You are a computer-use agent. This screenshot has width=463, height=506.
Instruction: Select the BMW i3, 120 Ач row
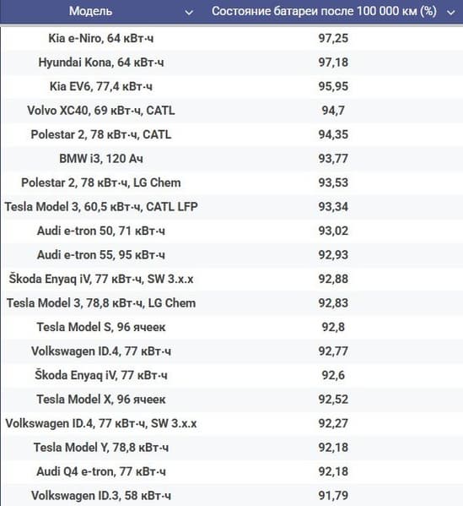234,159
